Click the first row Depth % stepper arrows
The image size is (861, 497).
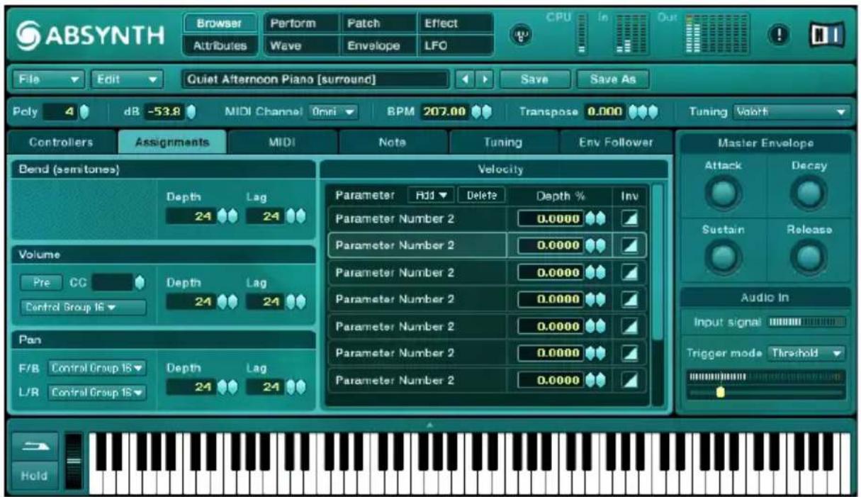pyautogui.click(x=596, y=219)
